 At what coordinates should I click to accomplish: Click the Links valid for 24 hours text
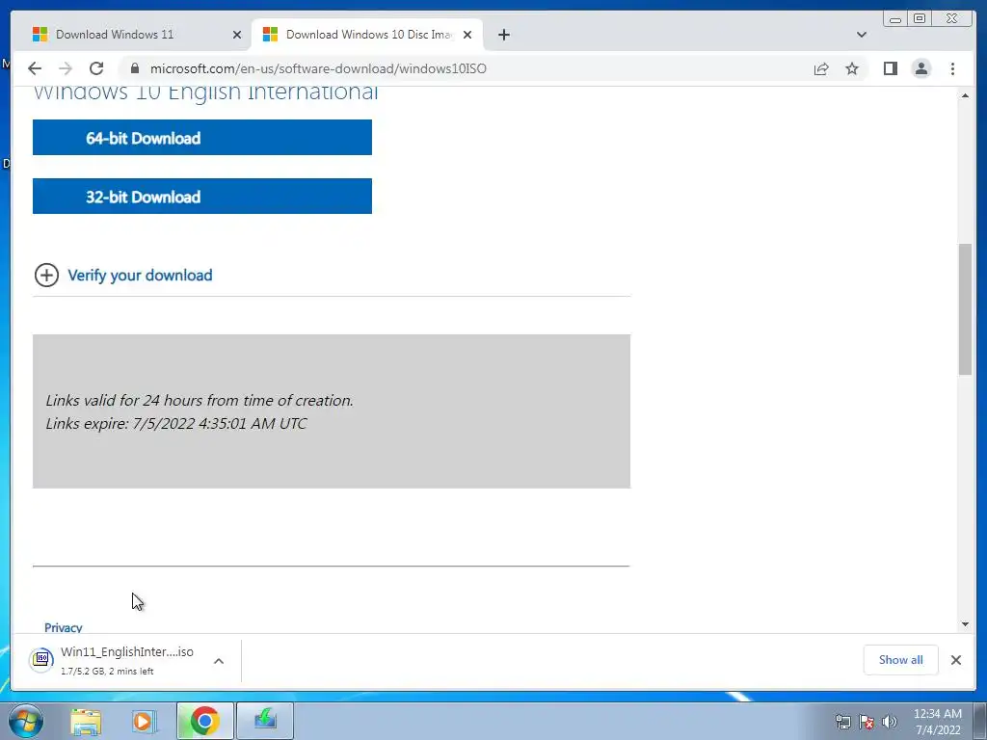click(x=200, y=400)
